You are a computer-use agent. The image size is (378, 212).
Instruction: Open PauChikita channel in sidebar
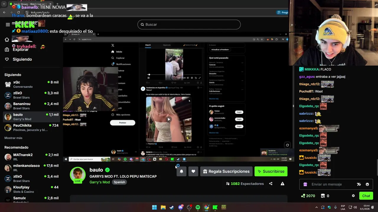[x=31, y=127]
